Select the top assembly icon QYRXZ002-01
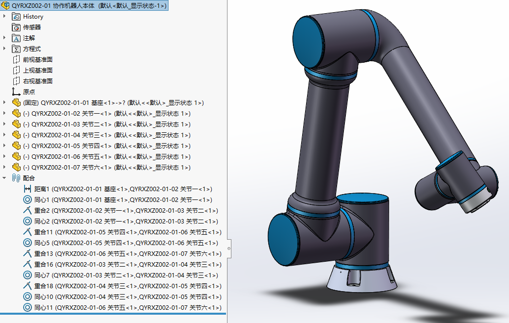Image resolution: width=509 pixels, height=323 pixels. coord(5,5)
